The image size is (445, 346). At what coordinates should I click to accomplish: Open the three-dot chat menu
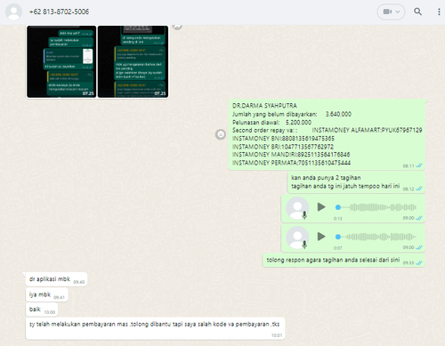pos(439,12)
